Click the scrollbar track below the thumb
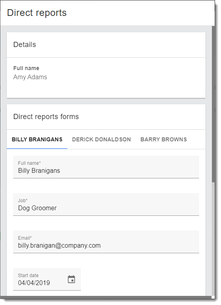 [213, 239]
